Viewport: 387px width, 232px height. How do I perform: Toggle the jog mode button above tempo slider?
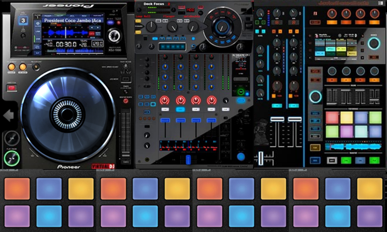[x=126, y=79]
